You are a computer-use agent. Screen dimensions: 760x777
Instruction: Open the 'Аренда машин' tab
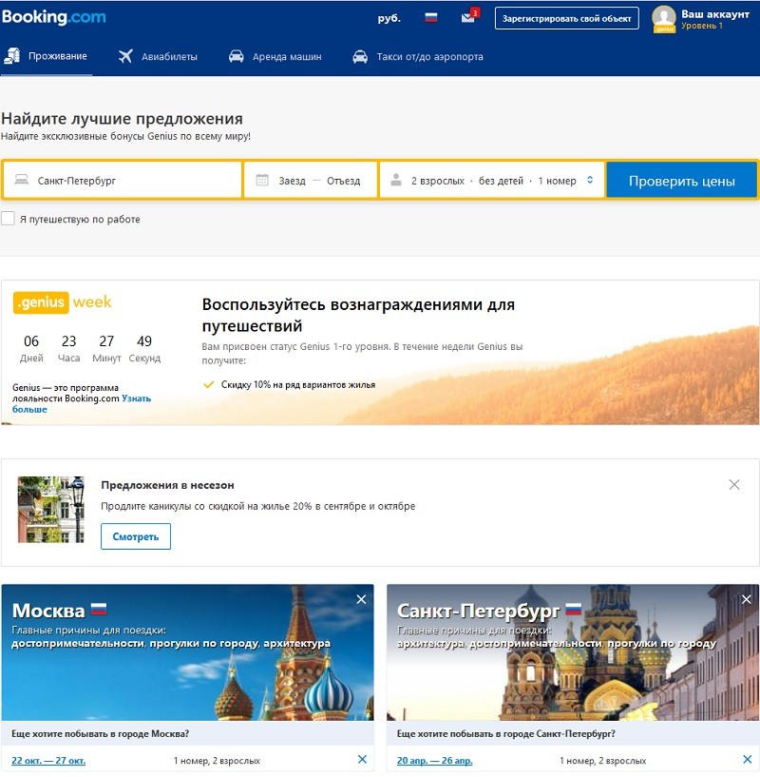tap(275, 57)
